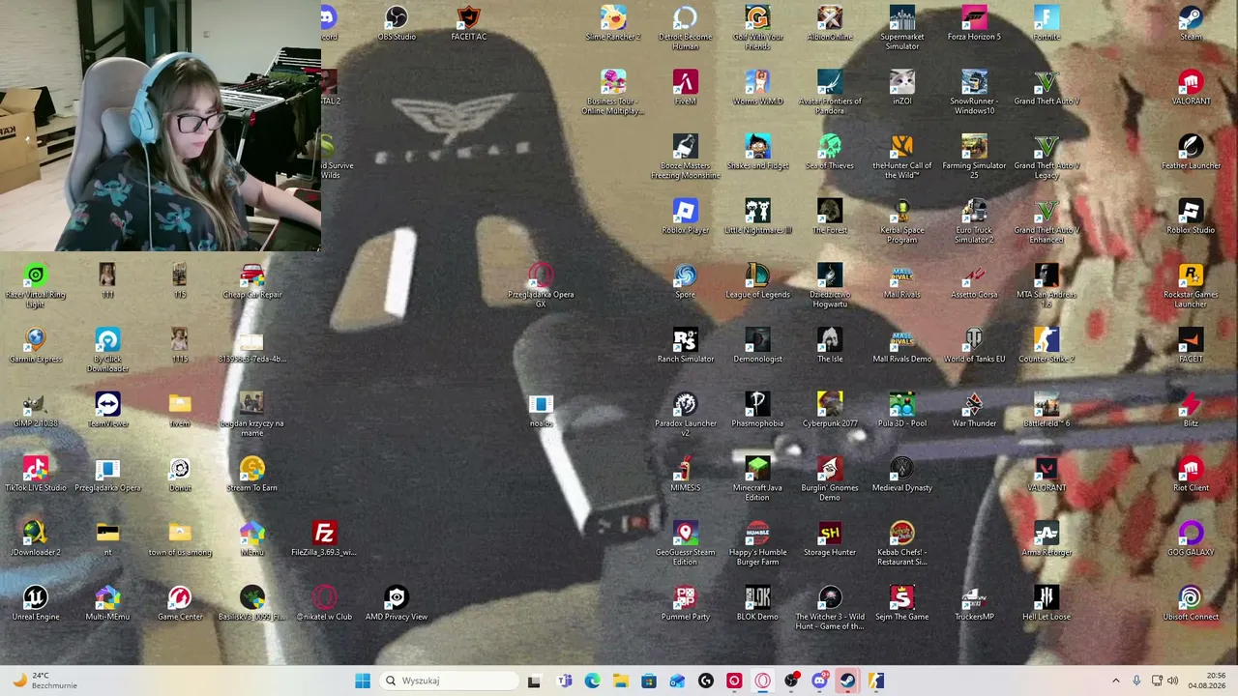Select Euro Truck Simulator 2 icon
The image size is (1238, 696).
974,221
